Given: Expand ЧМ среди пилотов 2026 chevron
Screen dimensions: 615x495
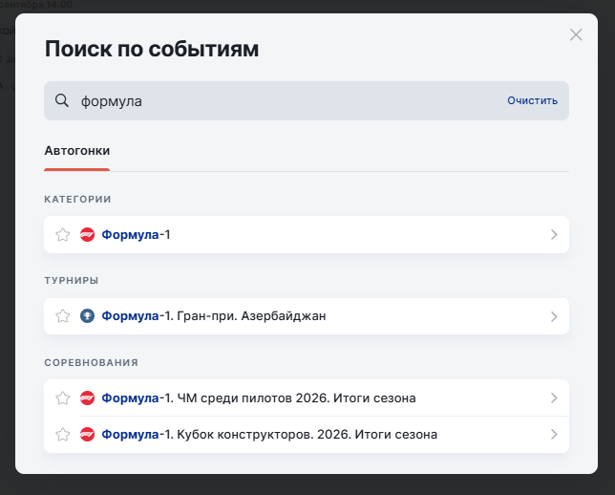Looking at the screenshot, I should (554, 398).
